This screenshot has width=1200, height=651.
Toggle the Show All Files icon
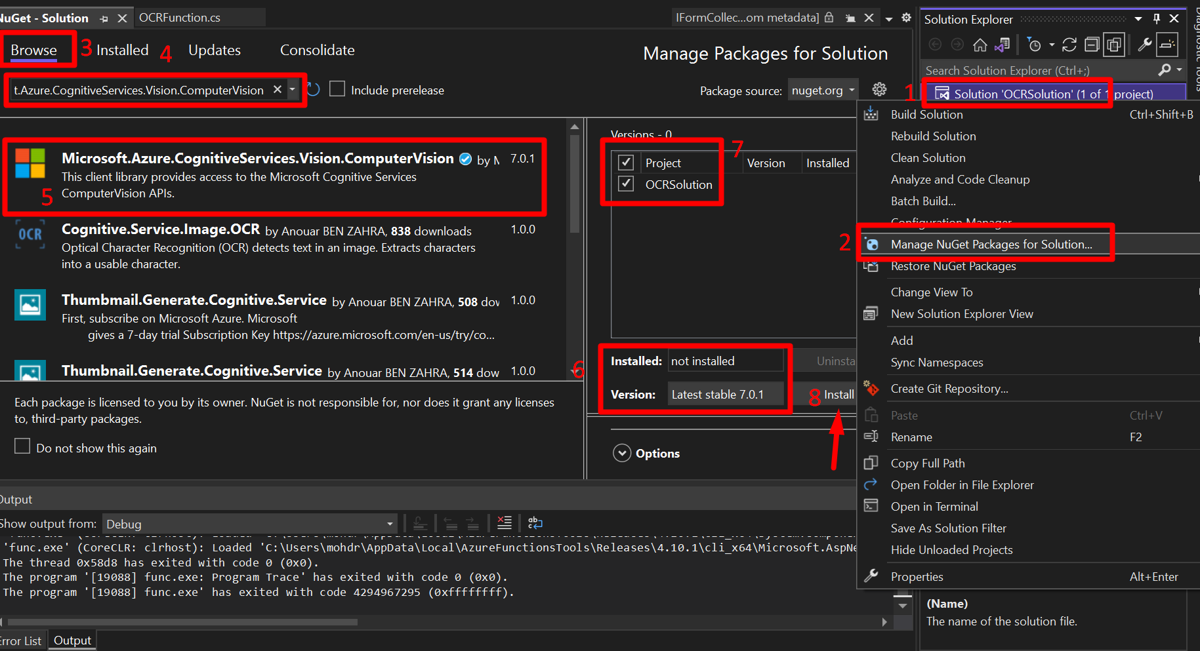coord(1114,45)
